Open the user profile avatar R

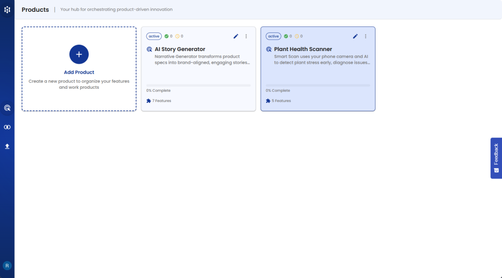click(x=7, y=265)
